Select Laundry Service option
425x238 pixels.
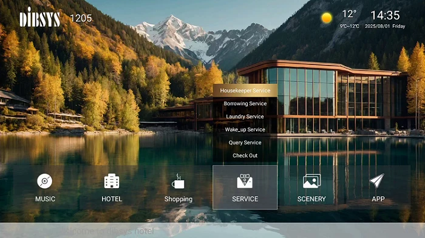pyautogui.click(x=245, y=117)
